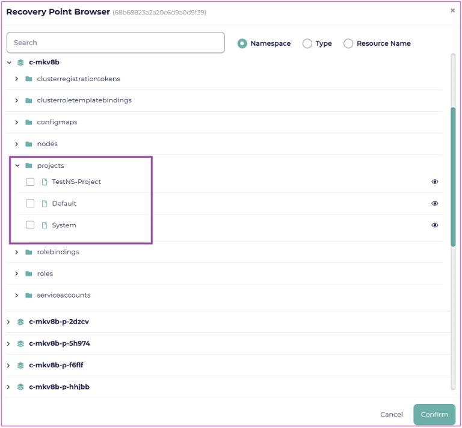The width and height of the screenshot is (462, 428).
Task: Click the System project file icon
Action: (x=45, y=225)
